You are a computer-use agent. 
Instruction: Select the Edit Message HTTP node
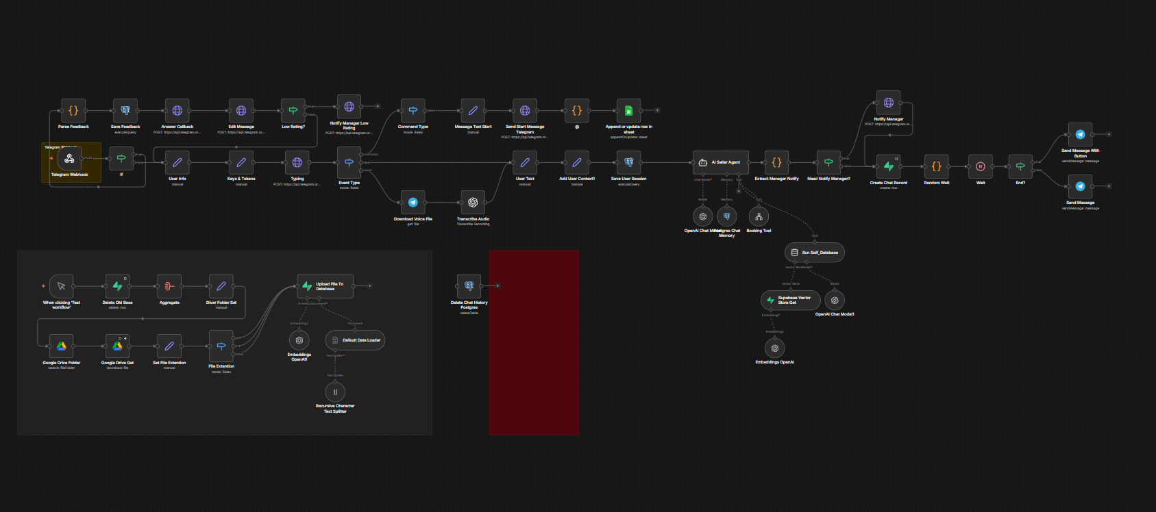(x=241, y=110)
